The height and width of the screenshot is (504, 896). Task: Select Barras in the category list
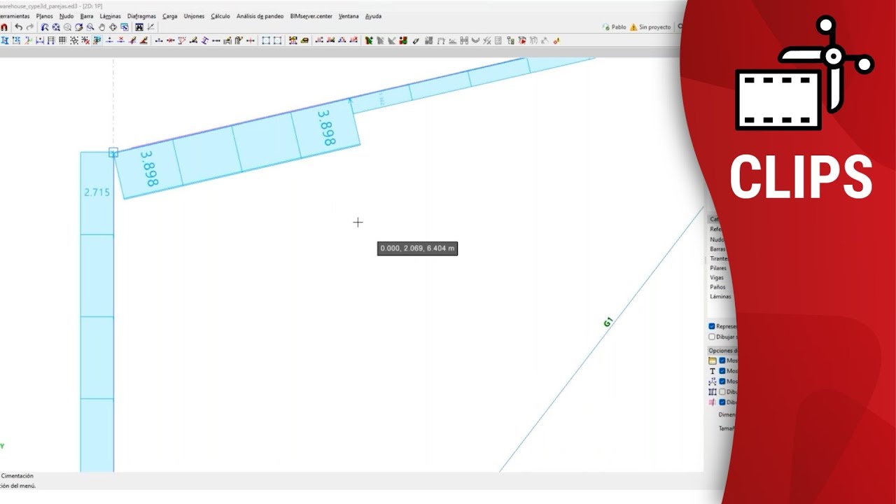[718, 249]
